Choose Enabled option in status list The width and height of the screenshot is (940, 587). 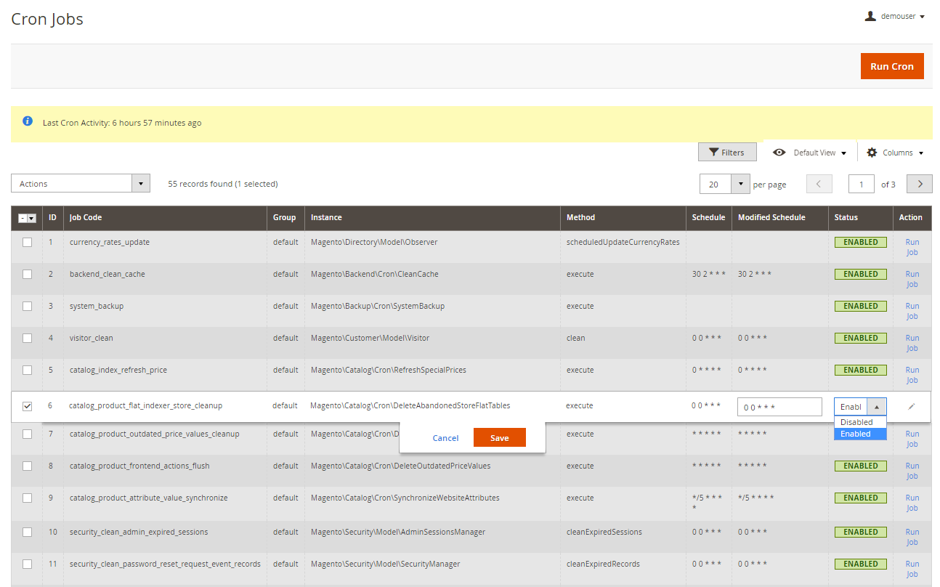[857, 434]
